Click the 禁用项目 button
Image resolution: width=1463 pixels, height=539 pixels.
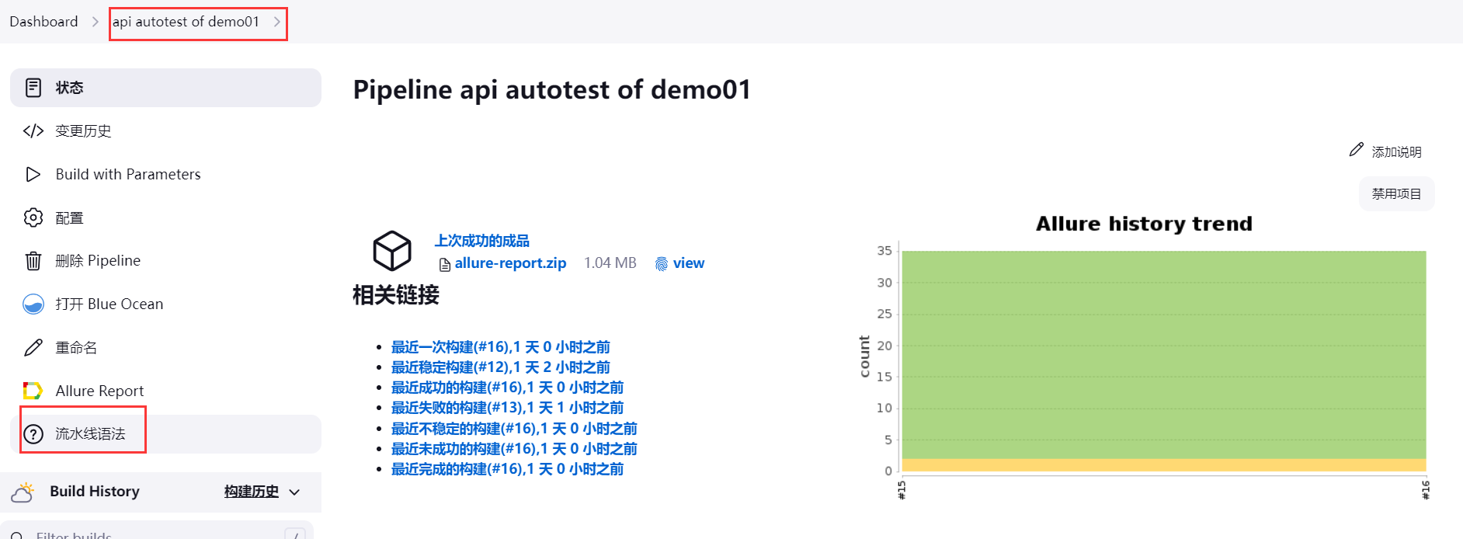1396,193
